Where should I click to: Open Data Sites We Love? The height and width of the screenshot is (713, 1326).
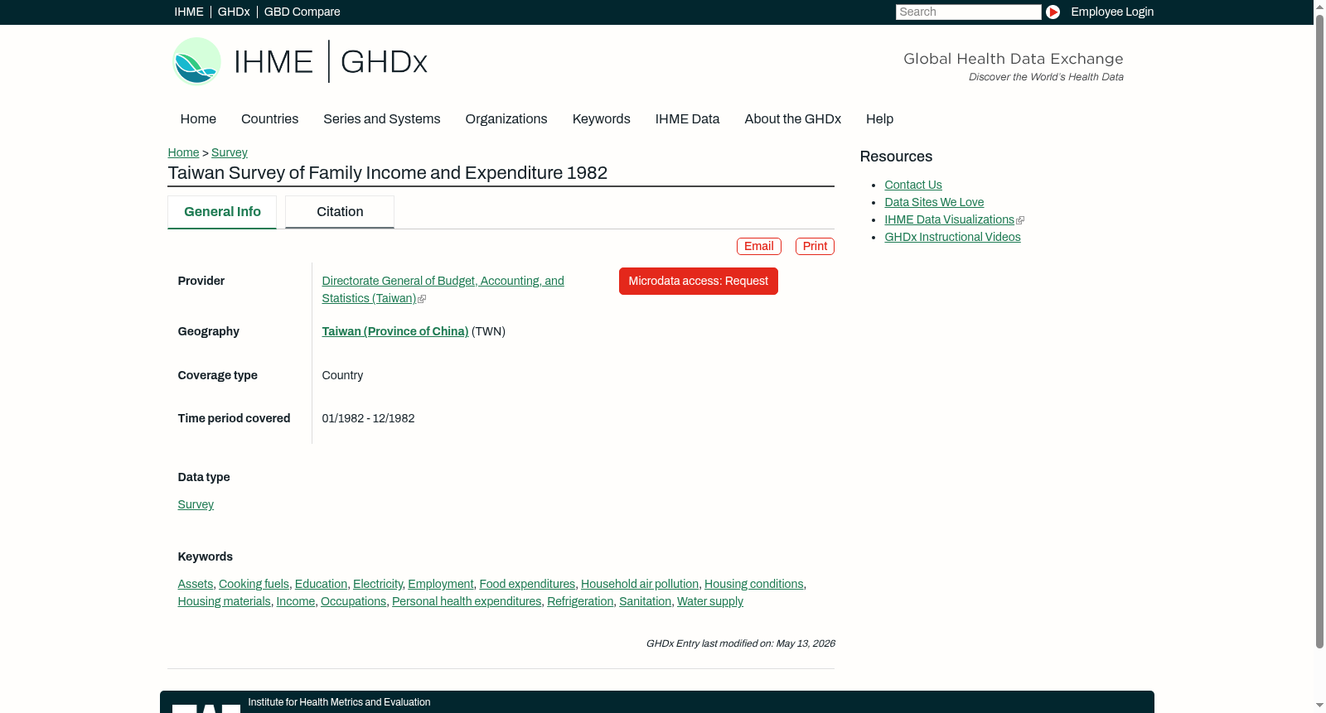click(x=934, y=202)
